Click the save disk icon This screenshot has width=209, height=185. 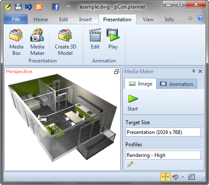tap(18, 7)
